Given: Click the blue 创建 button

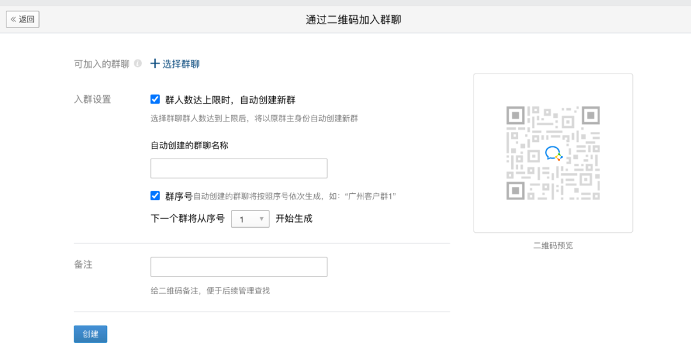Looking at the screenshot, I should [x=90, y=334].
